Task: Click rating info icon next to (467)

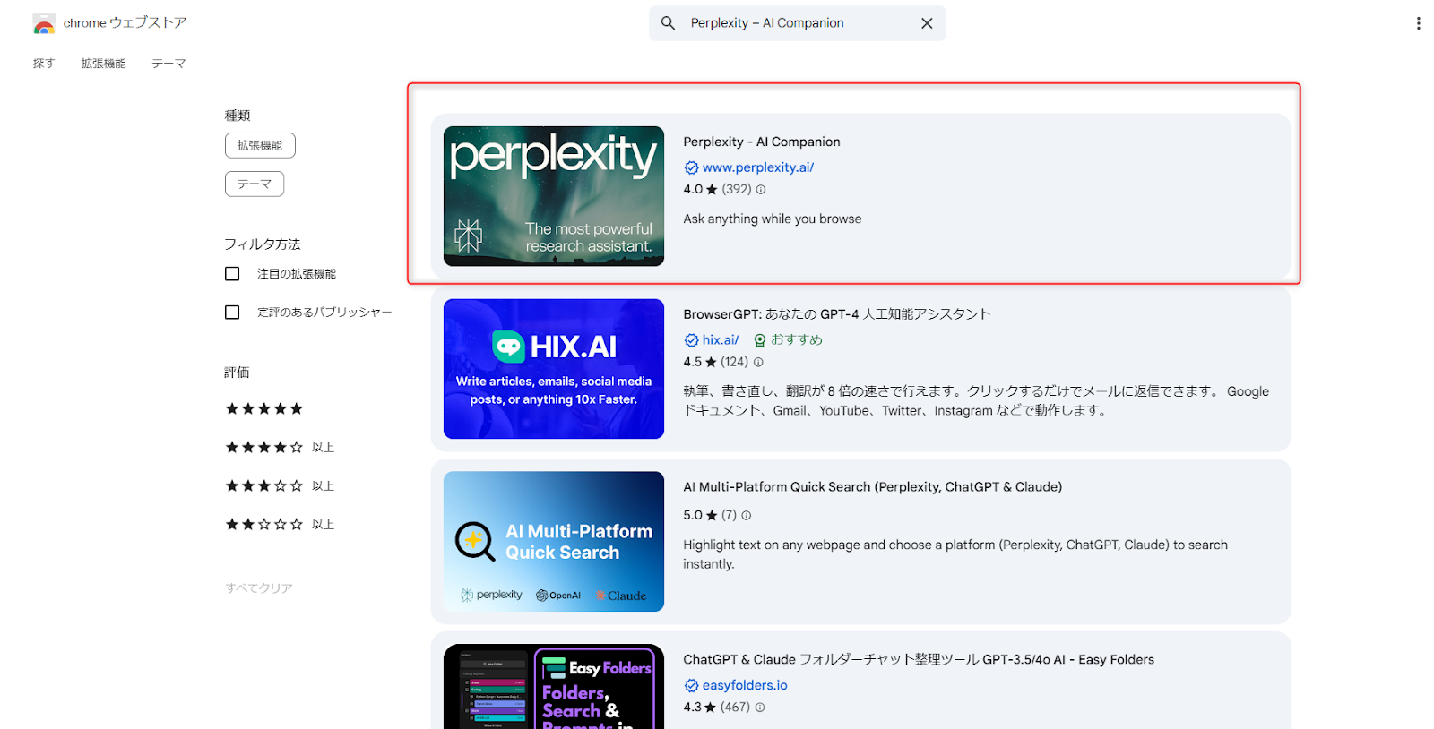Action: click(760, 708)
